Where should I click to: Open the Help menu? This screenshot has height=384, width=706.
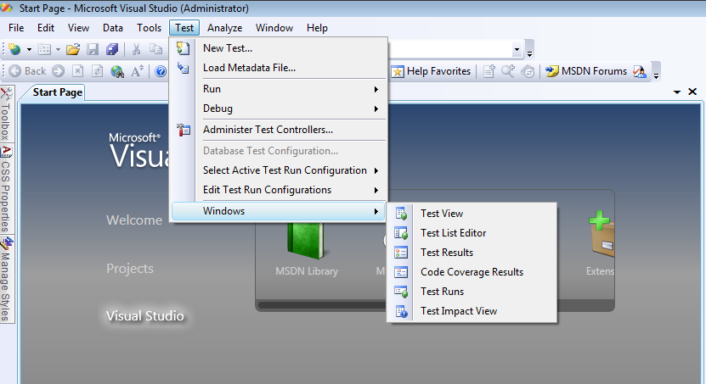pyautogui.click(x=317, y=28)
